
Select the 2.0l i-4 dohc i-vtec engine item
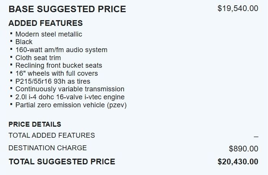pos(70,97)
